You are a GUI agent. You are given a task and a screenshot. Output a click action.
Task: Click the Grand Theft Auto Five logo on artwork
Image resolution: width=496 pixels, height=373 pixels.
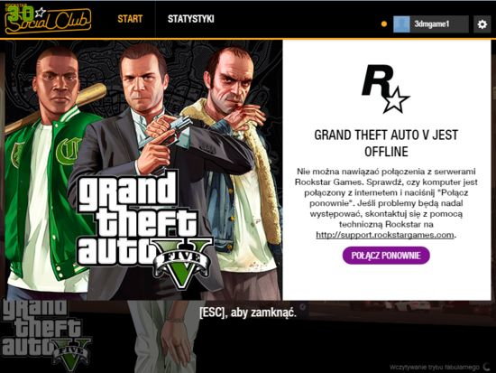pyautogui.click(x=144, y=228)
